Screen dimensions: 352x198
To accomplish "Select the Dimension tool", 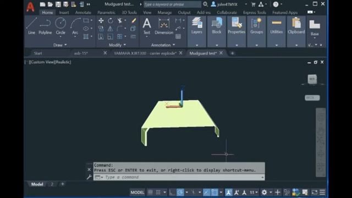I will click(x=164, y=26).
